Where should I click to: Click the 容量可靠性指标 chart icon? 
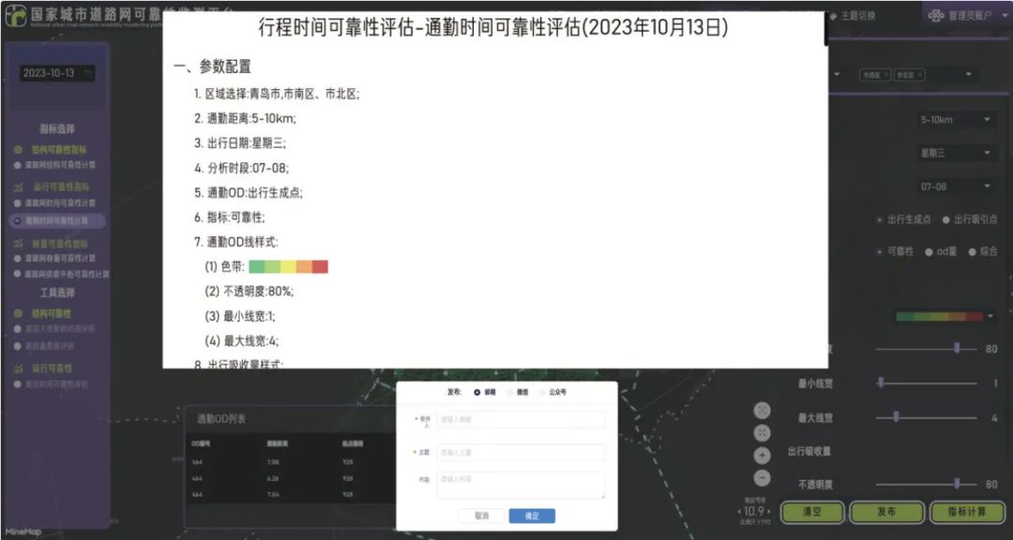point(18,244)
